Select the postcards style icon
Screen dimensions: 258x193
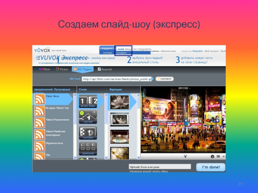pyautogui.click(x=88, y=149)
